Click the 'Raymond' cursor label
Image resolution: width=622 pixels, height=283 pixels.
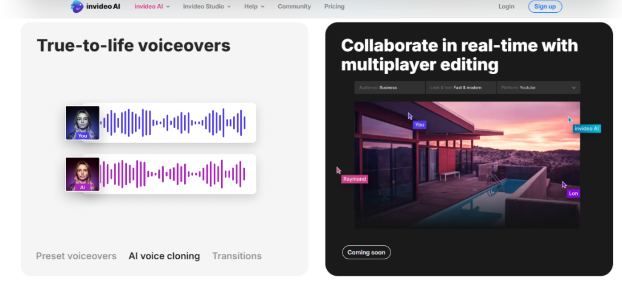click(x=355, y=179)
